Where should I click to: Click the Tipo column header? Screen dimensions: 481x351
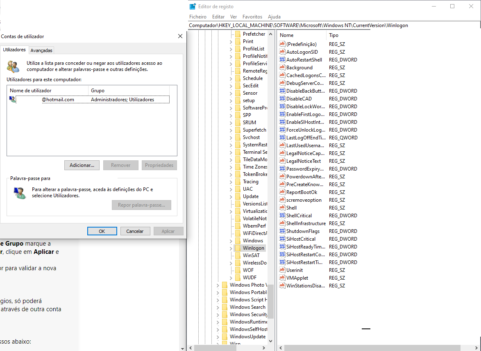334,35
